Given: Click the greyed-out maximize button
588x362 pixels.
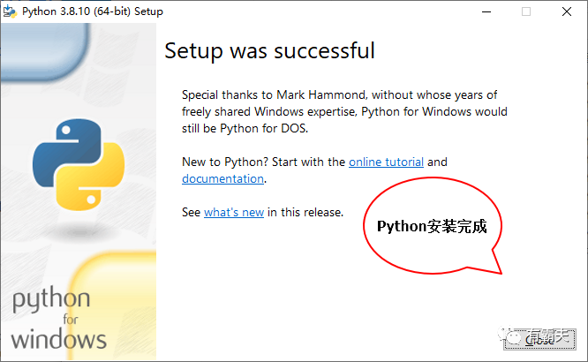Looking at the screenshot, I should click(526, 12).
